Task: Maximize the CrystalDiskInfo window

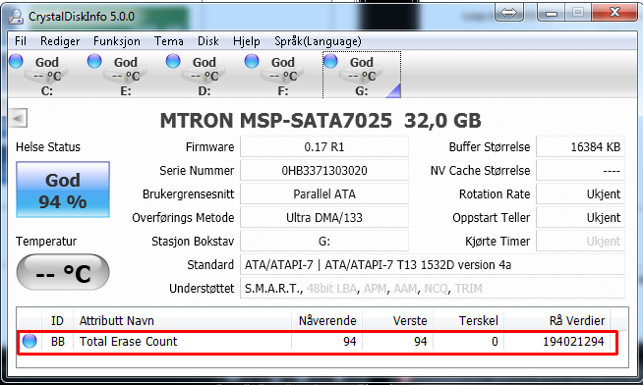Action: click(578, 13)
